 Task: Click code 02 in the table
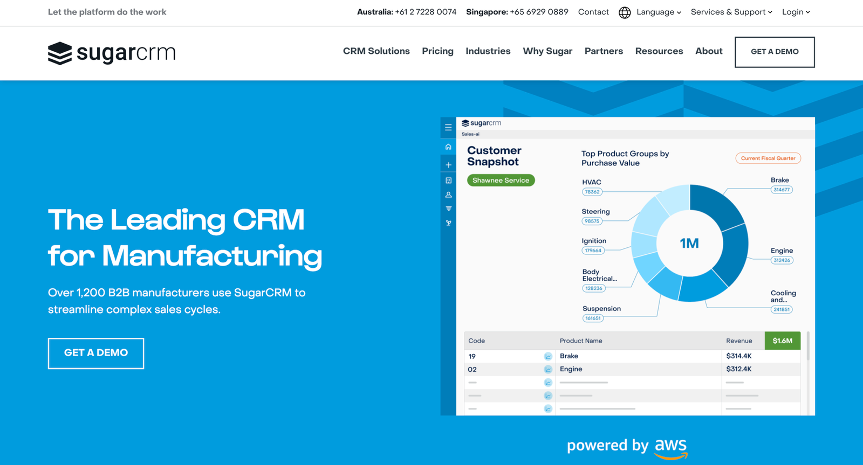point(472,370)
